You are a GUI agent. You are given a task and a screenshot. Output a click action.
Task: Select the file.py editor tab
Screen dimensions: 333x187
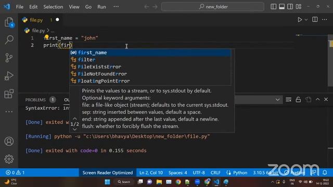[40, 20]
